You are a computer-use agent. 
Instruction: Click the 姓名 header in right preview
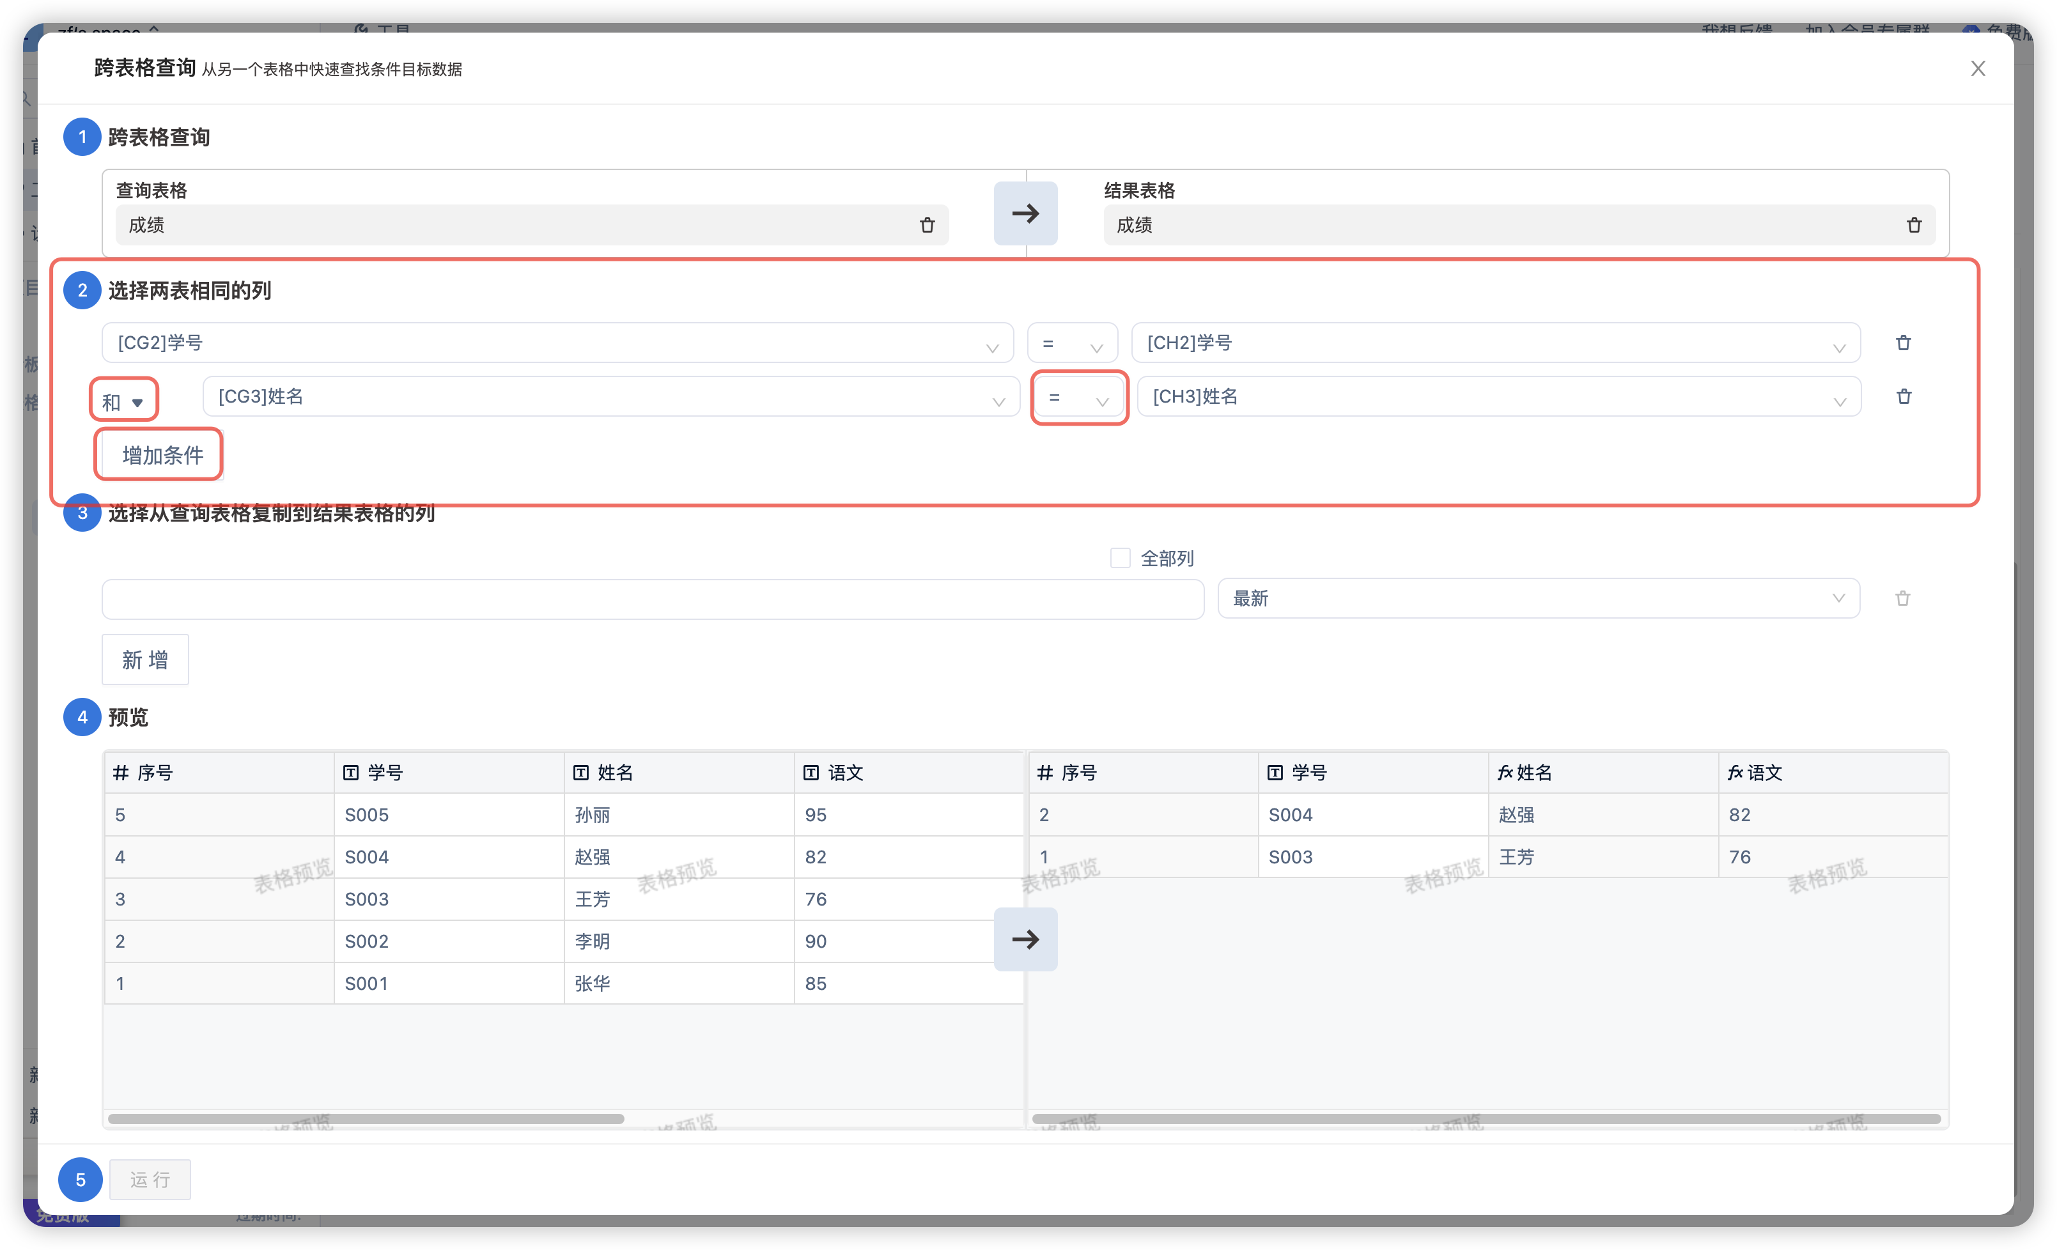click(x=1604, y=773)
